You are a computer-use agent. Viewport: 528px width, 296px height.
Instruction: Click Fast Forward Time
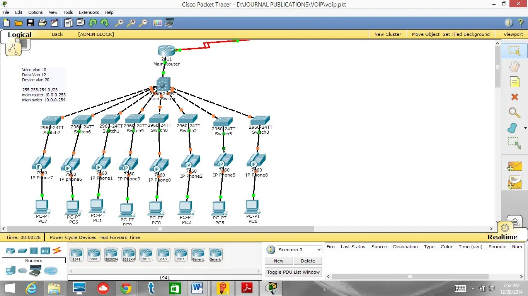click(x=119, y=237)
